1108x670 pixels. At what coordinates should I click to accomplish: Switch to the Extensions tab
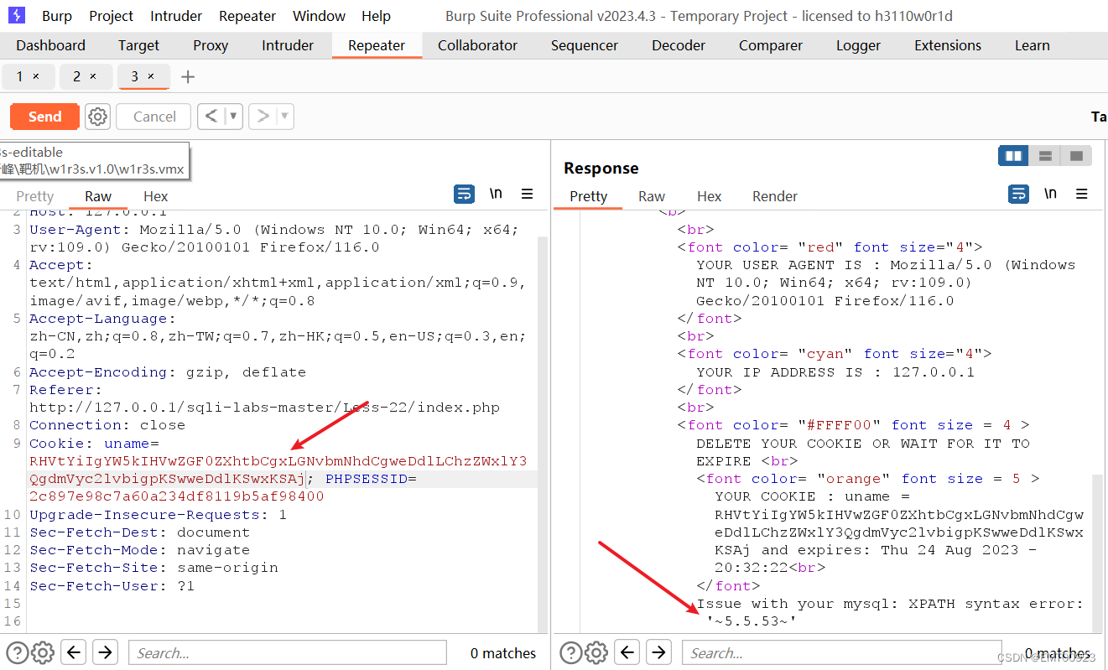click(948, 45)
